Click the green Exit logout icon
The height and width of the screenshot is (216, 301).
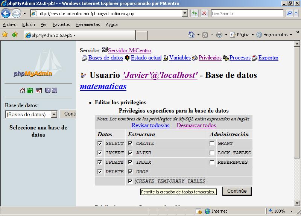(x=30, y=91)
